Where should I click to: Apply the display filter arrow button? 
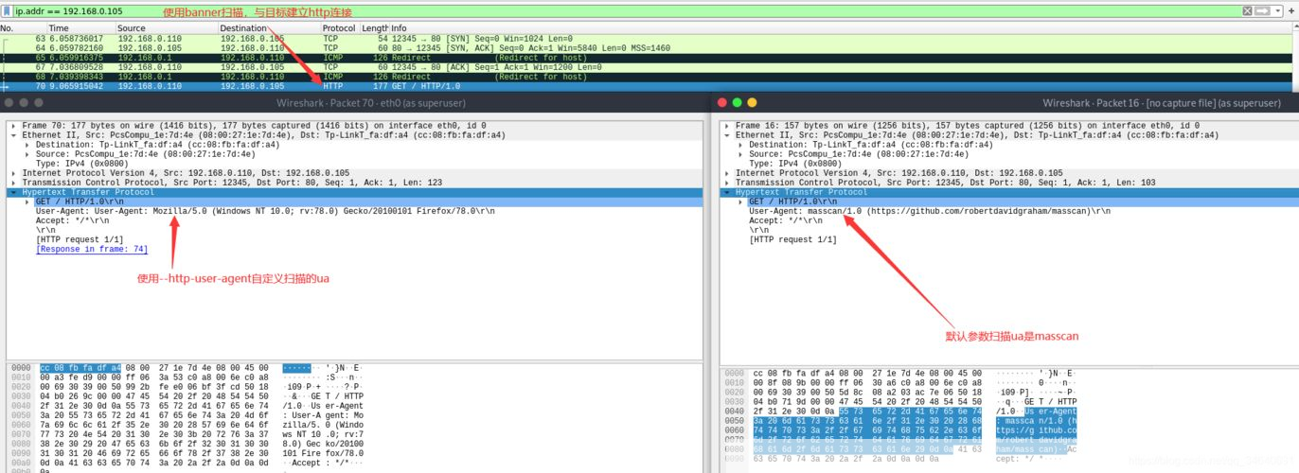(x=1262, y=10)
